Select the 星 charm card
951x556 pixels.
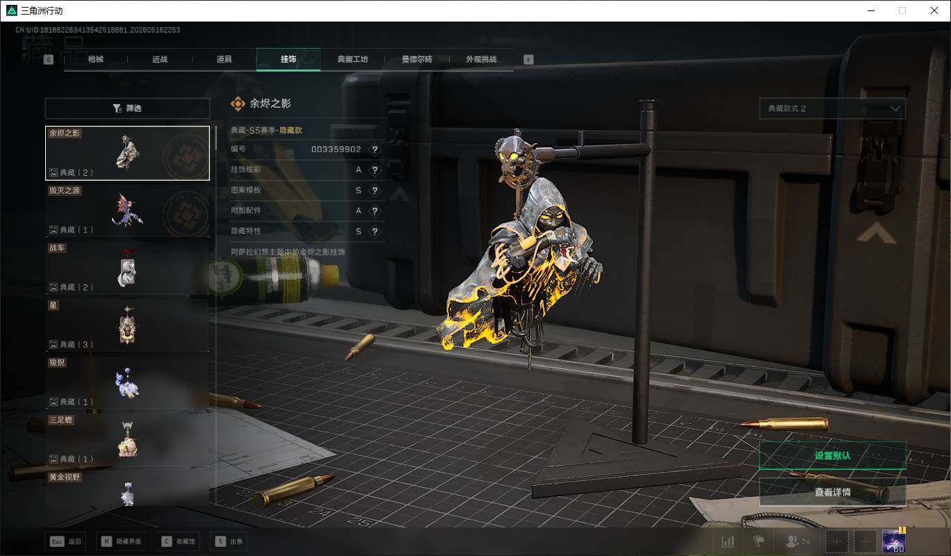[127, 325]
